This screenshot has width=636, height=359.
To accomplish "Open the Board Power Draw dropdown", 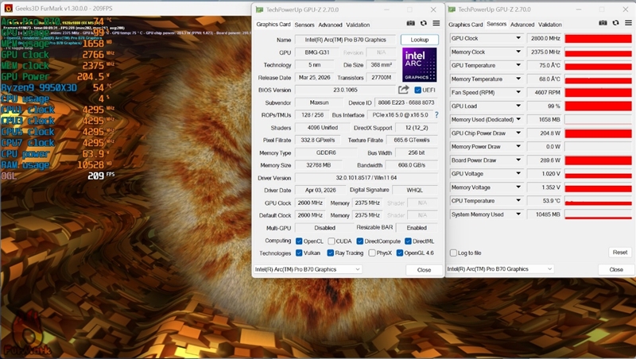I will point(518,160).
